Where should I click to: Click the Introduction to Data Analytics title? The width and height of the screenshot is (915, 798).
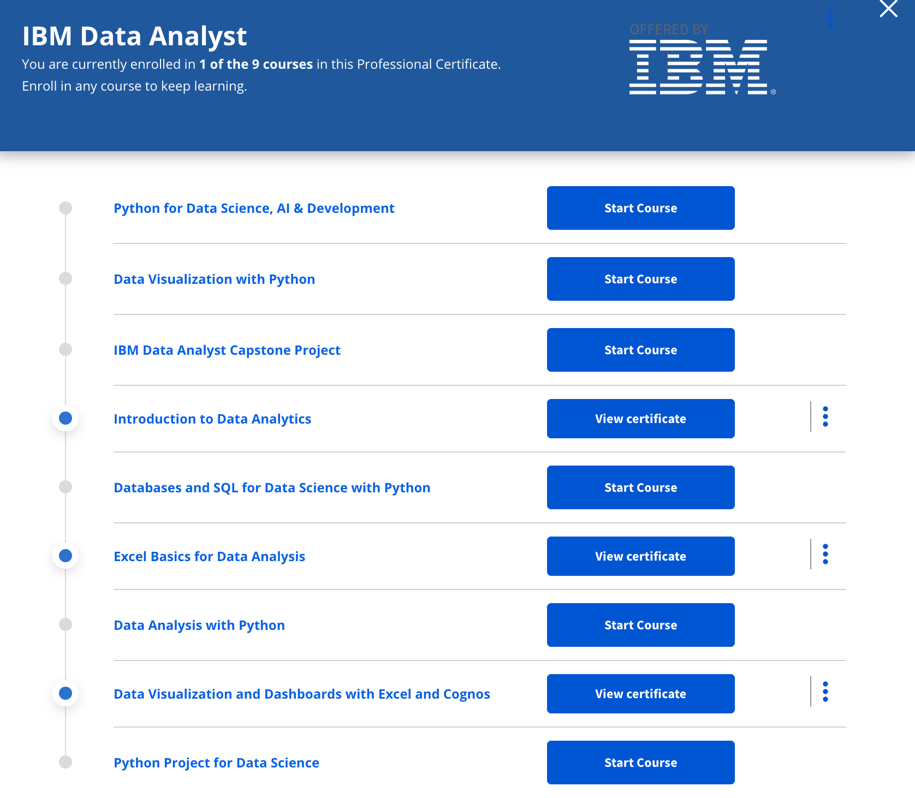[x=212, y=419]
